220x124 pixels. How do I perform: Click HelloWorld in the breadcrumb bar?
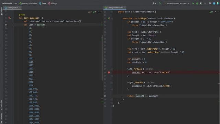click(7, 3)
